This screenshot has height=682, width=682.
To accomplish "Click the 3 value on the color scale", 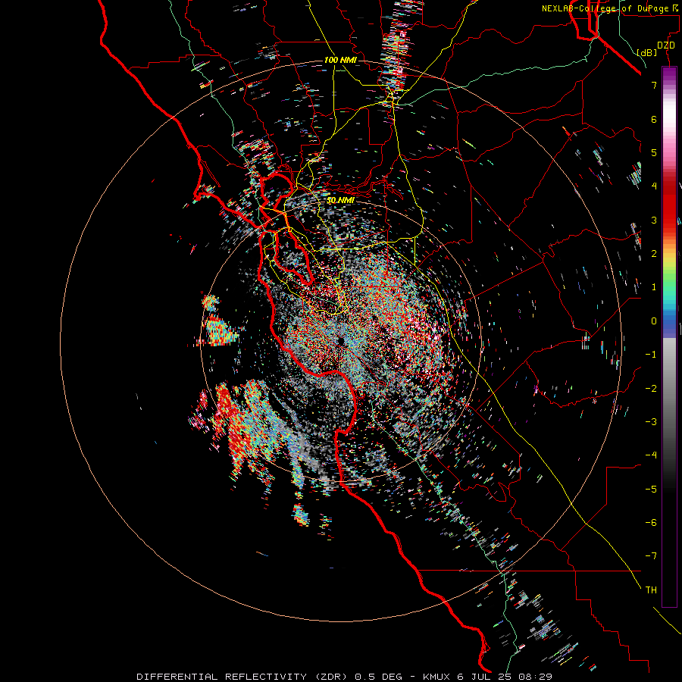I will (654, 220).
